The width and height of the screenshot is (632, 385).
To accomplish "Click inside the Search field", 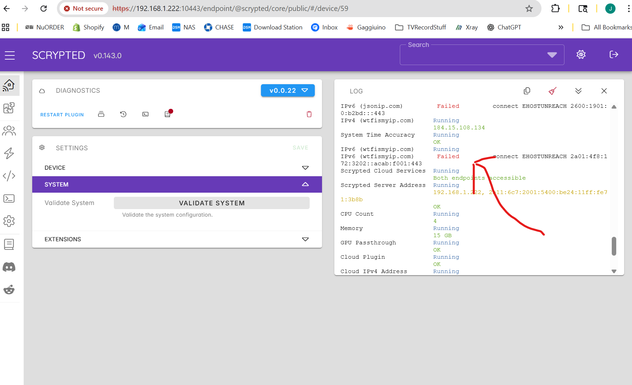I will click(473, 55).
